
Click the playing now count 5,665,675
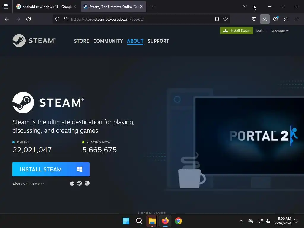pos(100,150)
